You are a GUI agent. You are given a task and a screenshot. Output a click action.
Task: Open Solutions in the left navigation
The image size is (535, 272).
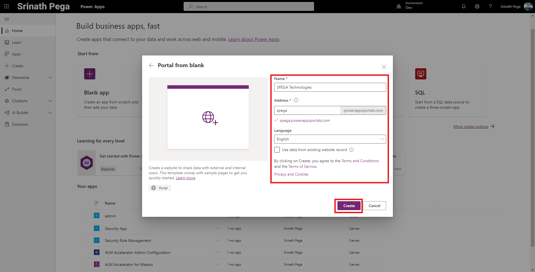(x=20, y=124)
